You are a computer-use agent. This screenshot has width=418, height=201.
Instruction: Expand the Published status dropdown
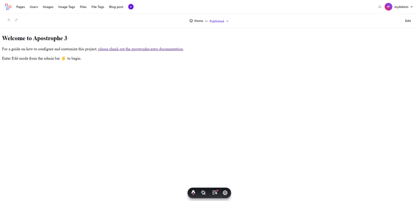pyautogui.click(x=219, y=21)
